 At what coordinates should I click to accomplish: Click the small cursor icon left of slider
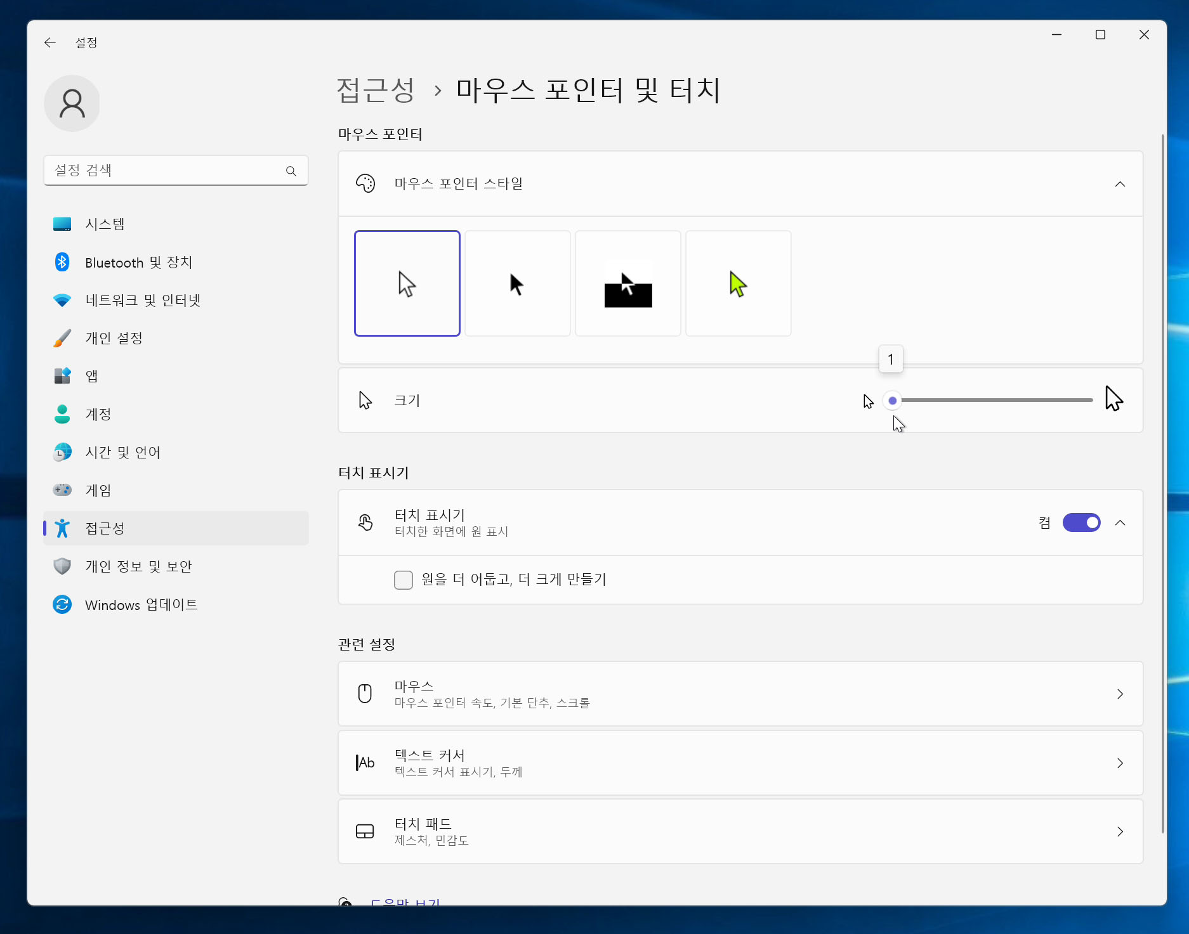[869, 401]
